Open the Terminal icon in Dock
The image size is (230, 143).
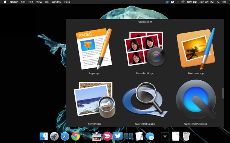pyautogui.click(x=86, y=136)
